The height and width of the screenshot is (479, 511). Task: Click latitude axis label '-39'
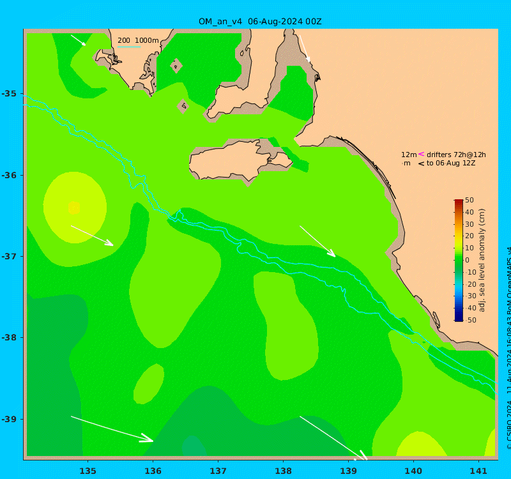point(9,419)
